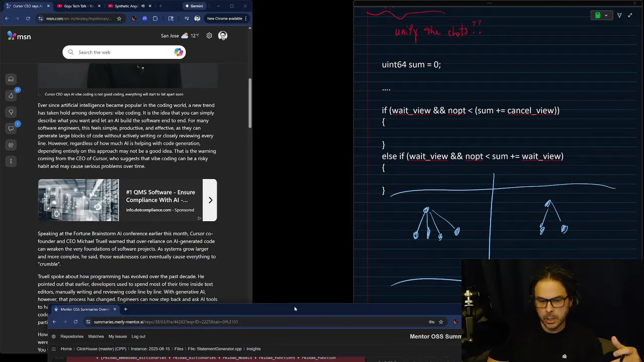Click Files breadcrumb in Mentor window
The width and height of the screenshot is (644, 362).
pos(179,349)
